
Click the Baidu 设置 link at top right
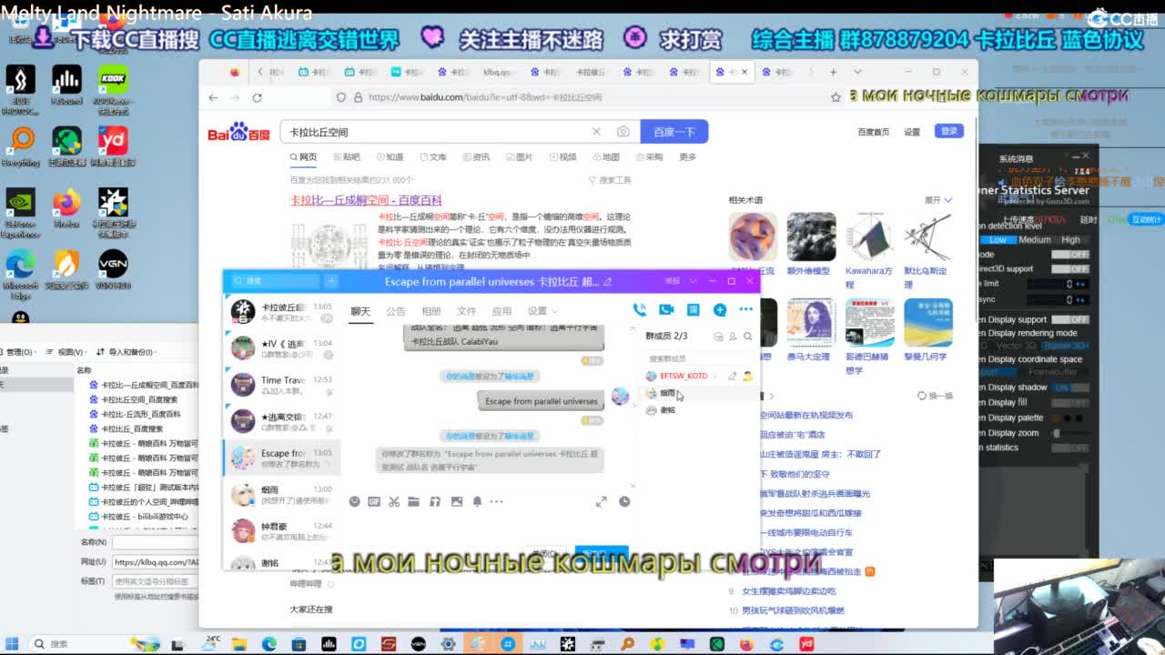[x=912, y=132]
